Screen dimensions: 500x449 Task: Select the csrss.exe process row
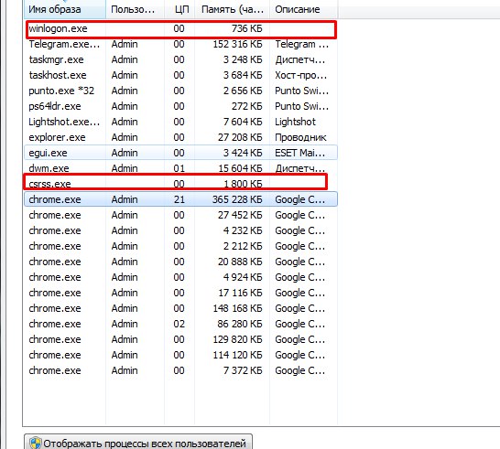coord(180,184)
